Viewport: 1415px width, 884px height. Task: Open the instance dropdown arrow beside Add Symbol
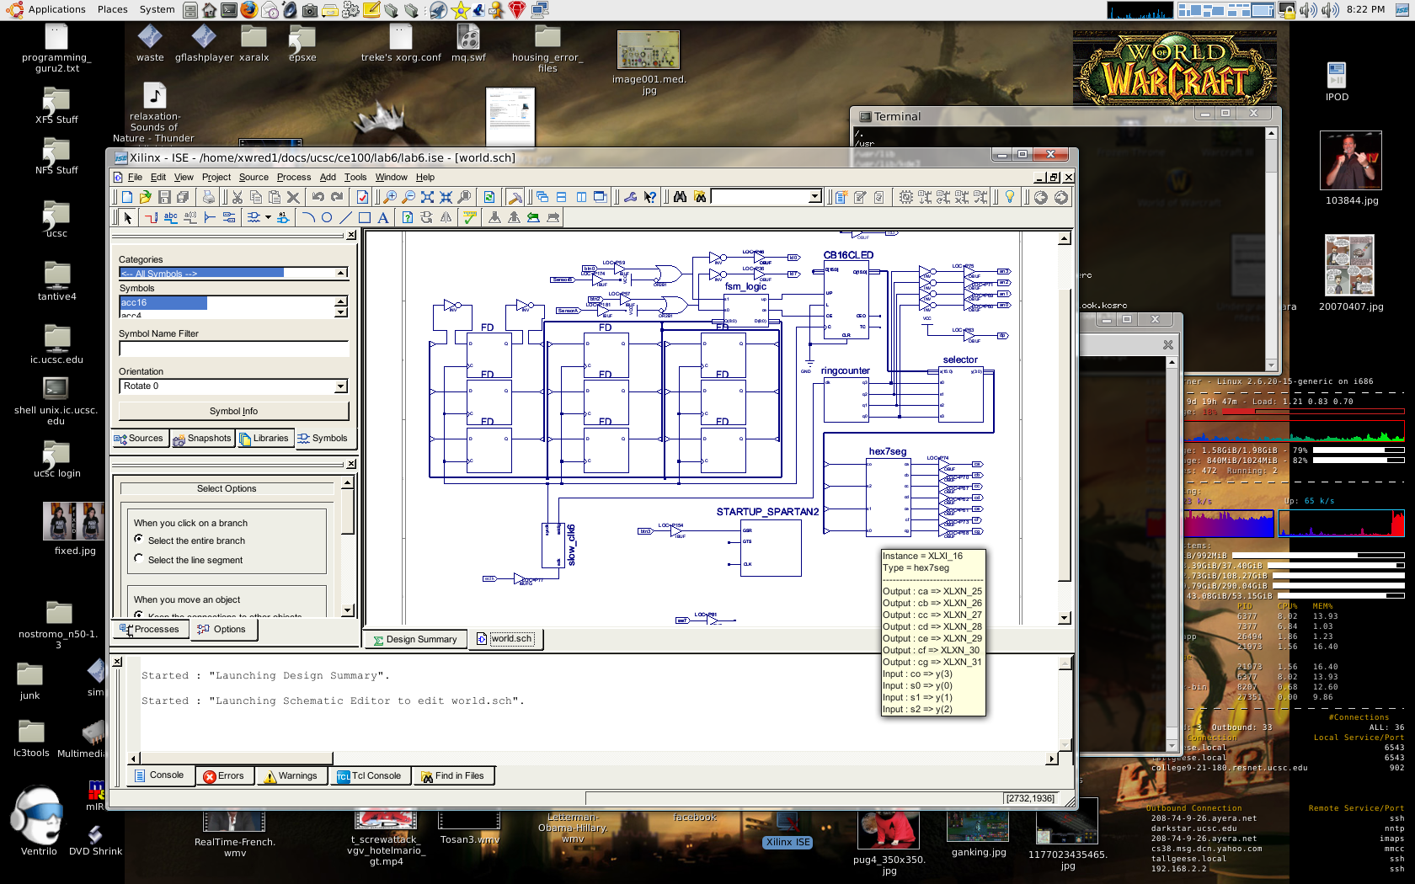268,217
